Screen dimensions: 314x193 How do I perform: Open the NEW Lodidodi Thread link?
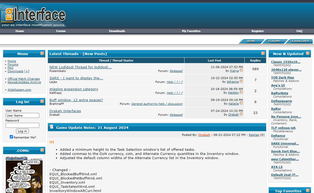coord(80,67)
